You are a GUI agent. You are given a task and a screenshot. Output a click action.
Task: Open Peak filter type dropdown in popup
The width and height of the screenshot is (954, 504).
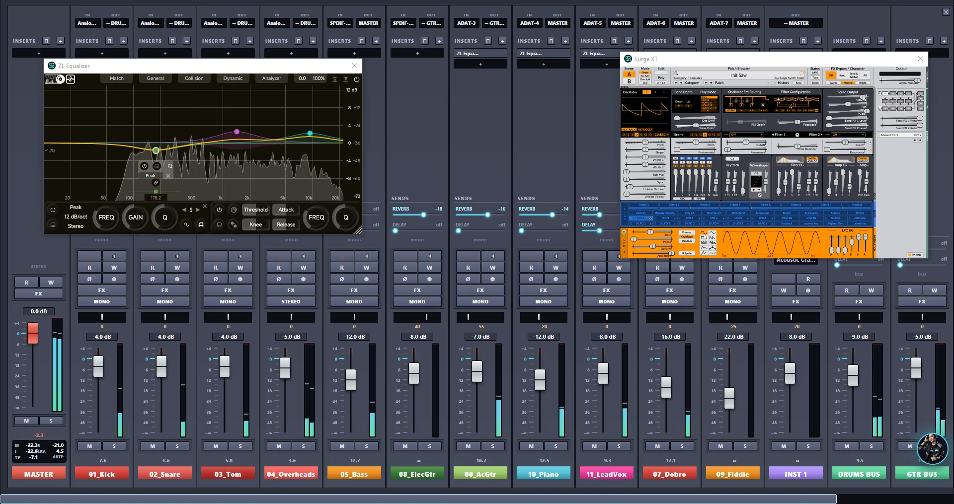coord(151,176)
